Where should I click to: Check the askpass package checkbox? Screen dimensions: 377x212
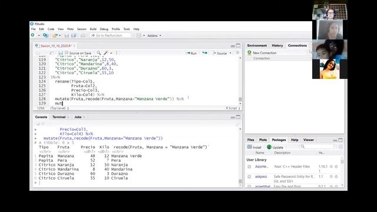pyautogui.click(x=249, y=177)
